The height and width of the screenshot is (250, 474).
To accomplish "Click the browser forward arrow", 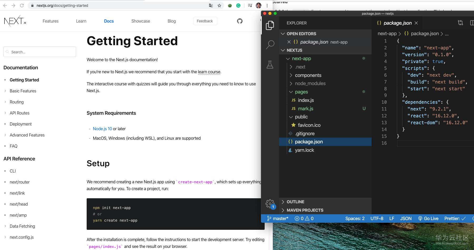I will pyautogui.click(x=13, y=6).
